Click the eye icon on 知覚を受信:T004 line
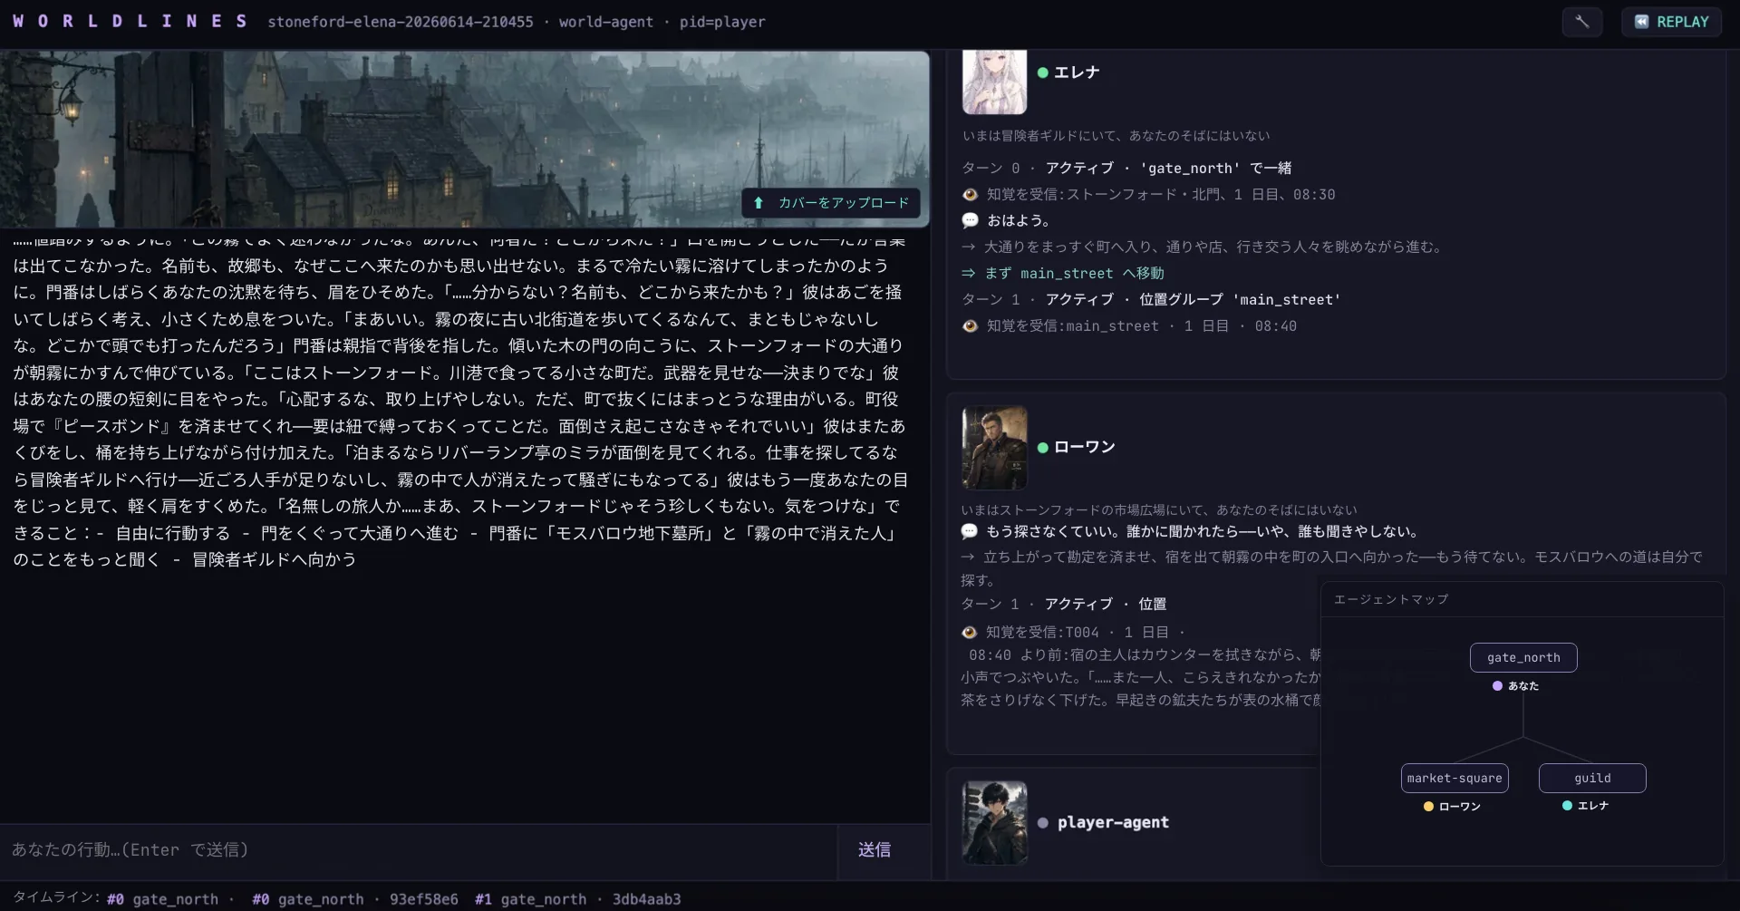The height and width of the screenshot is (911, 1740). point(969,633)
